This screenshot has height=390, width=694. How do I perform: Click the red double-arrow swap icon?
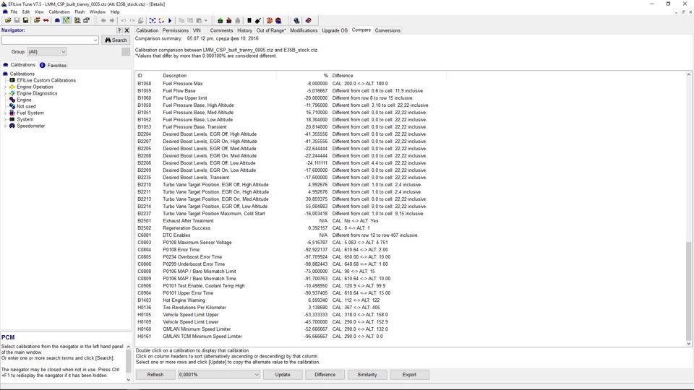46,20
